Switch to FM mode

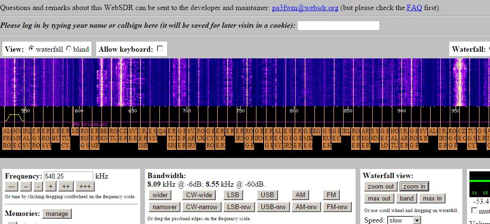click(x=331, y=195)
